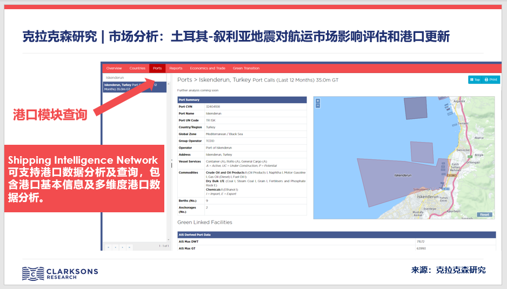The height and width of the screenshot is (289, 507).
Task: Click the Top button
Action: click(x=475, y=79)
